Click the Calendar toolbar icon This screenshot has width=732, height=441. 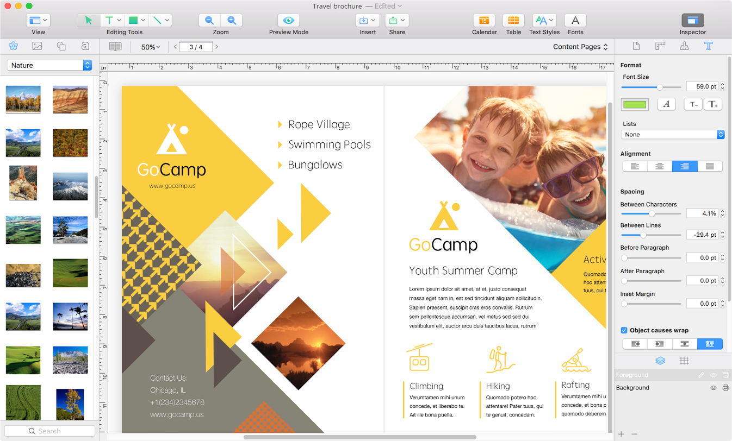[483, 21]
